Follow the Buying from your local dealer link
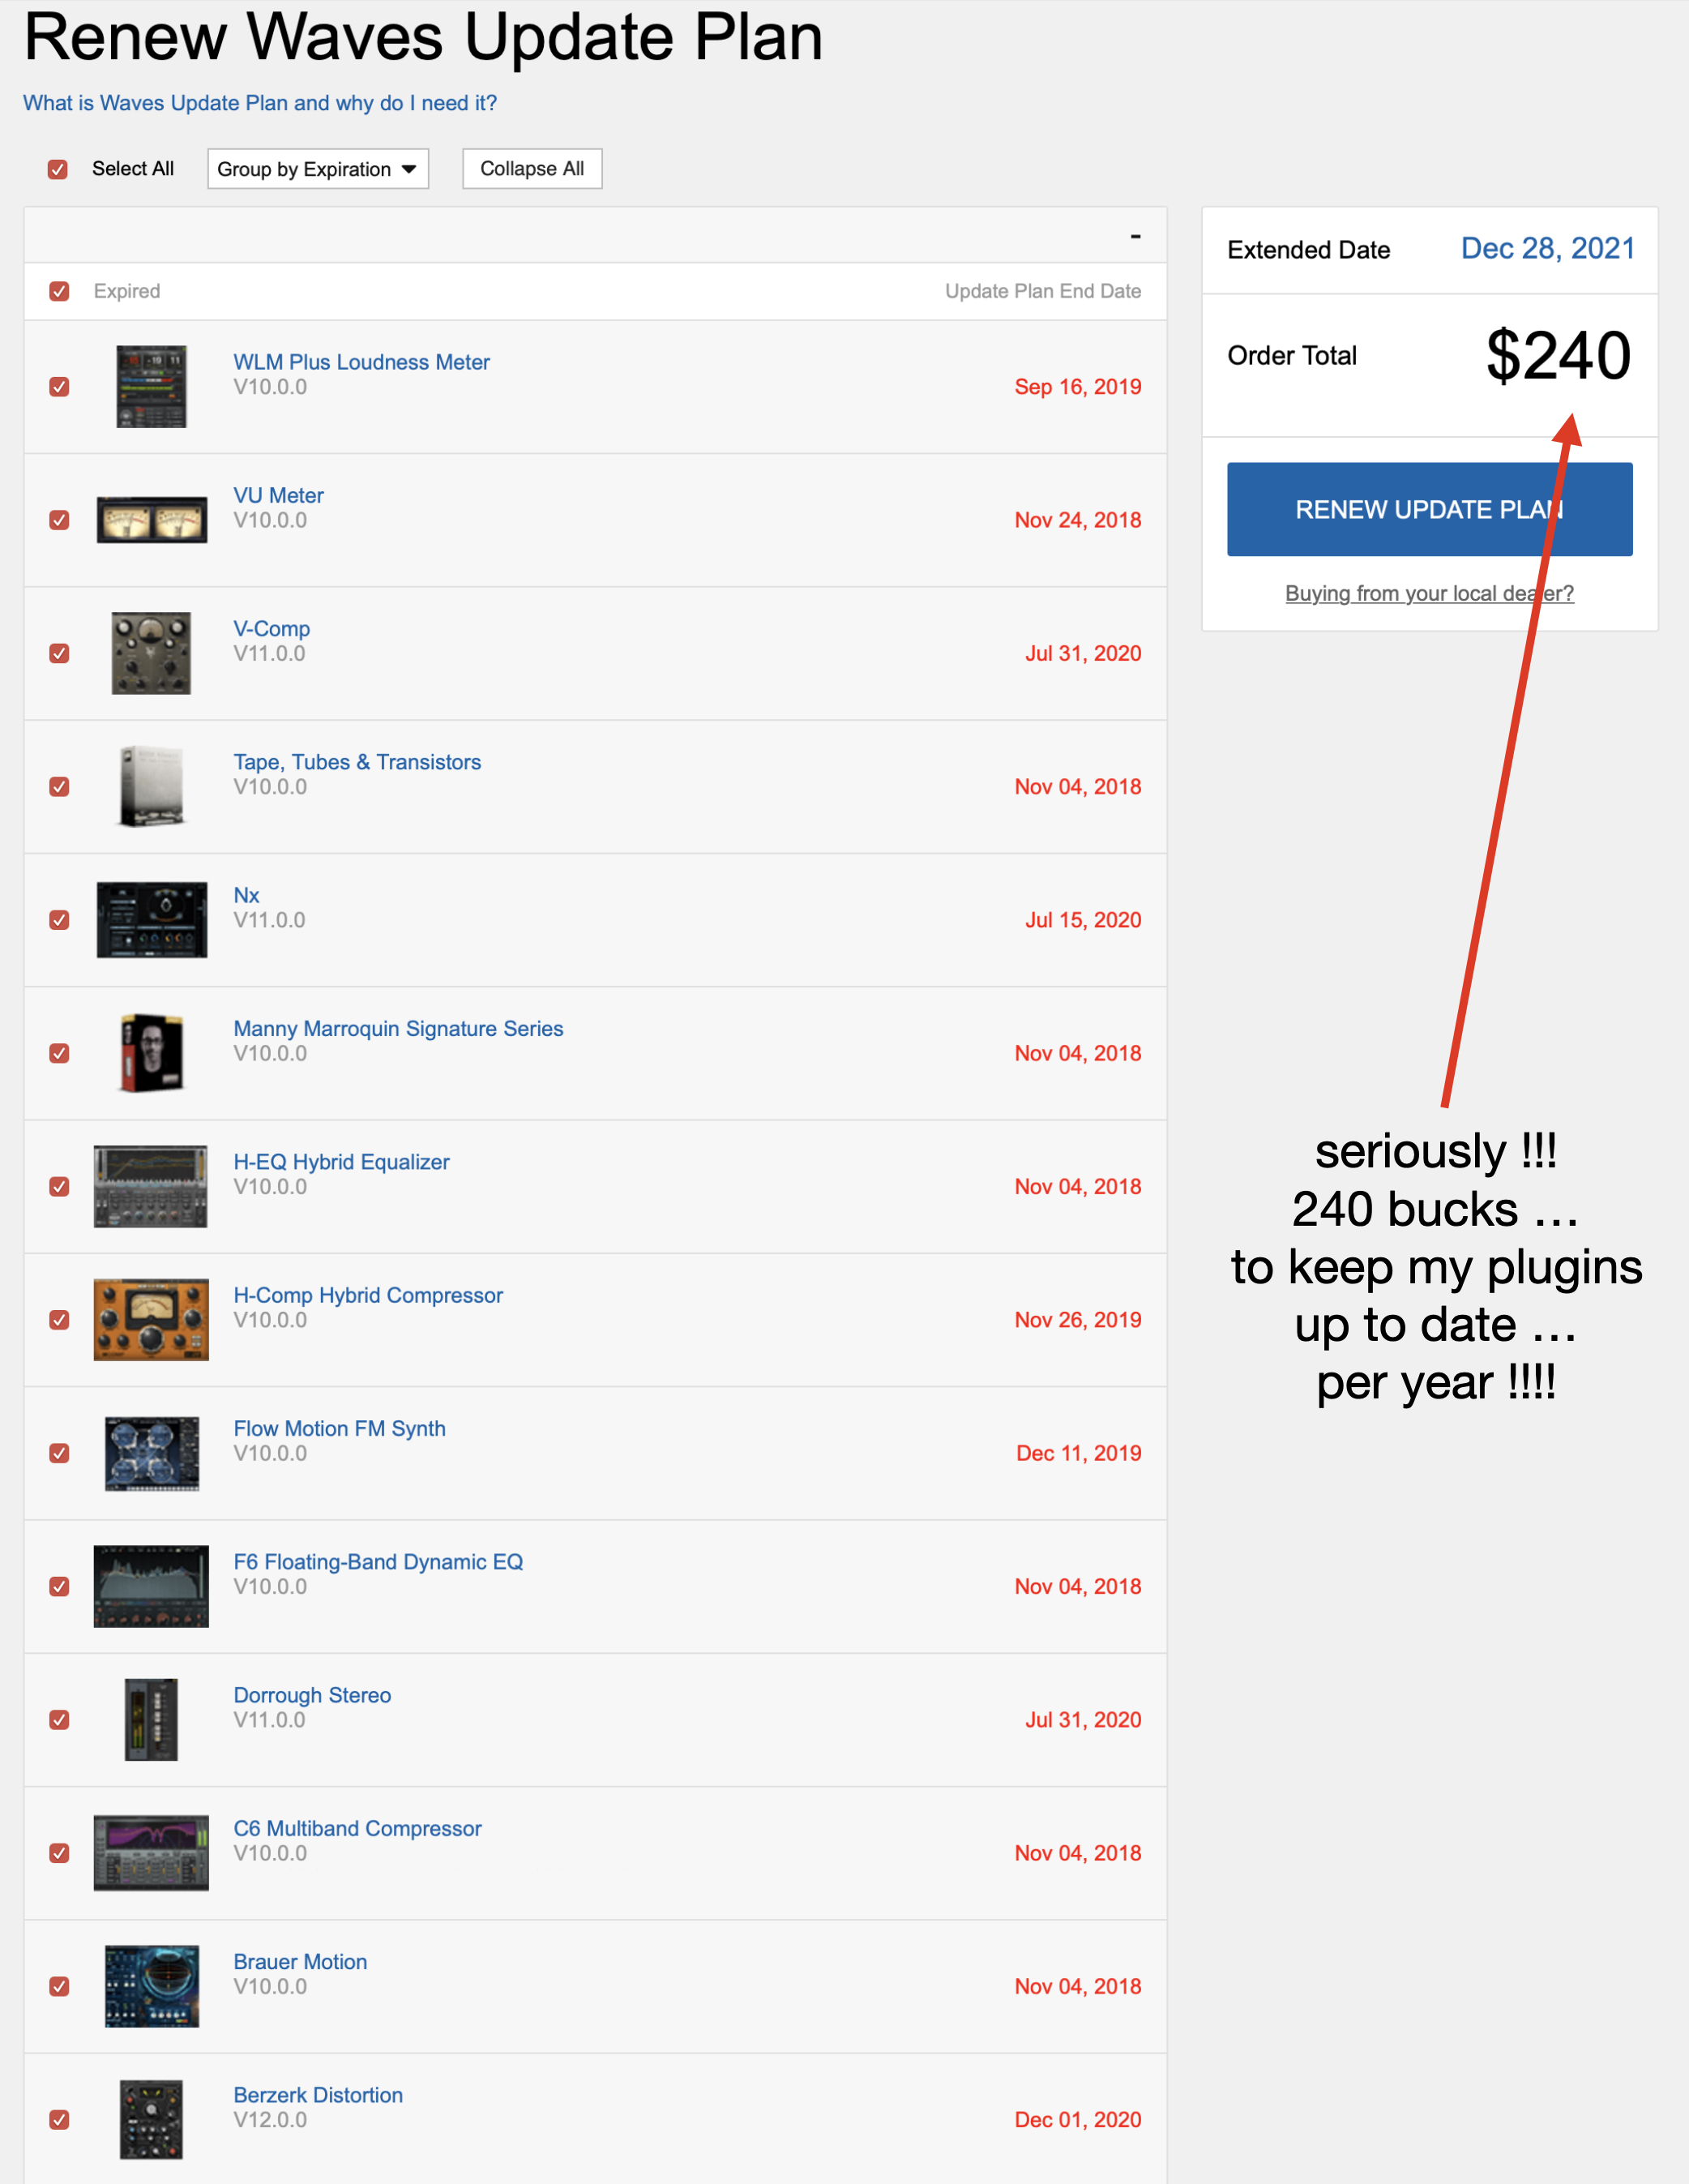This screenshot has height=2184, width=1689. (x=1429, y=593)
